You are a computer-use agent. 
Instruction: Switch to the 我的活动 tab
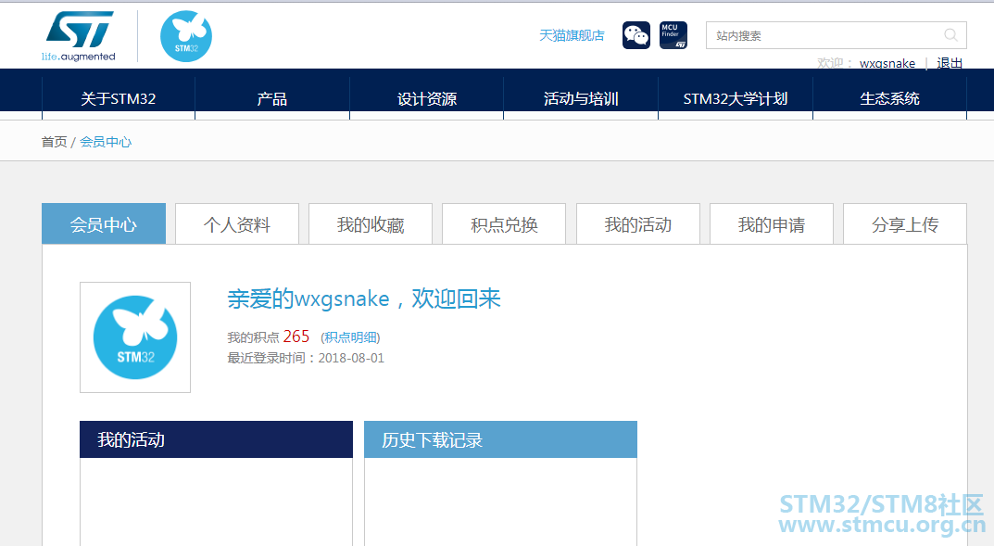[637, 223]
